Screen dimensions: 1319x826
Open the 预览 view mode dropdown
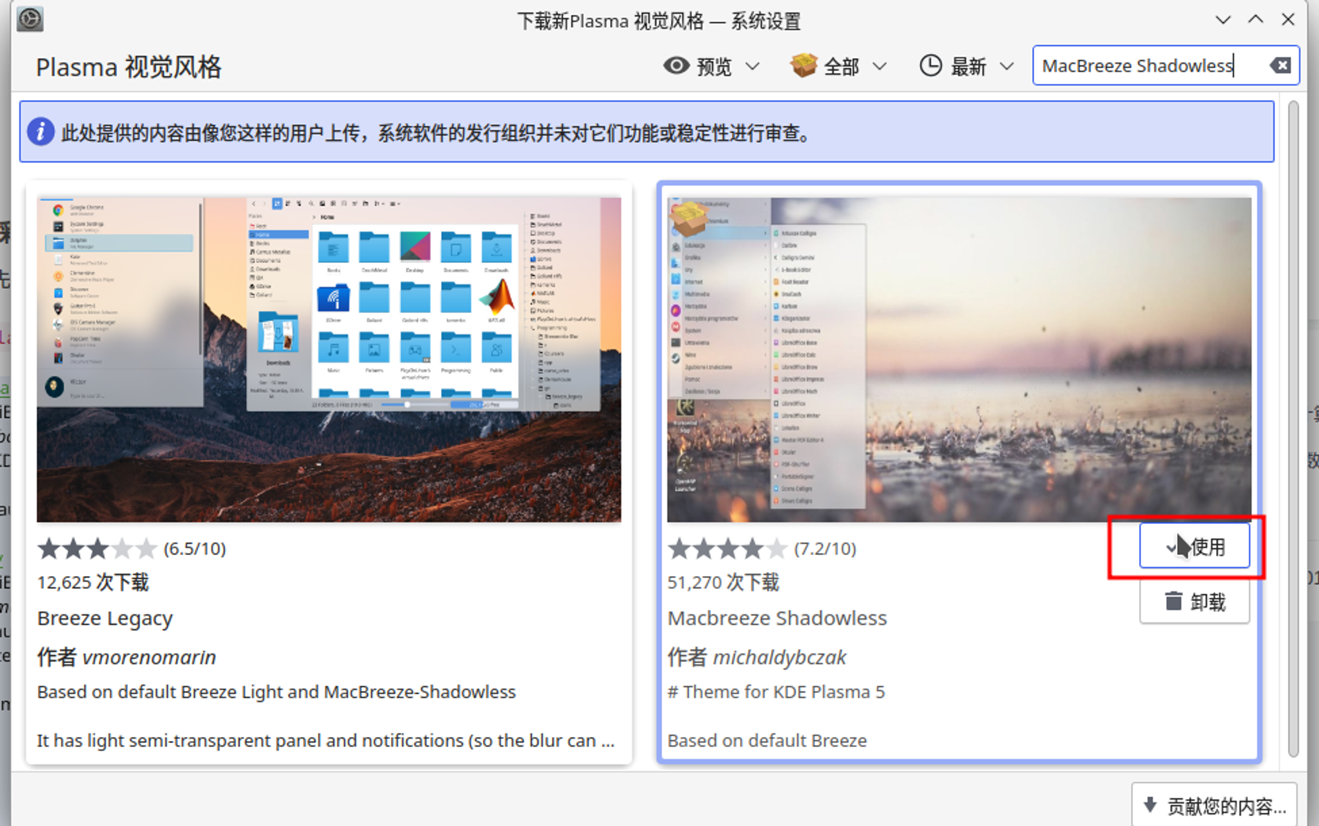(x=712, y=66)
